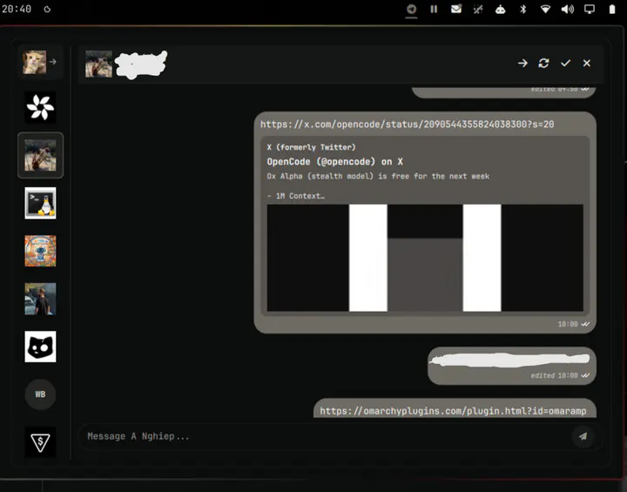Select the highlighted active chat avatar

[x=40, y=155]
